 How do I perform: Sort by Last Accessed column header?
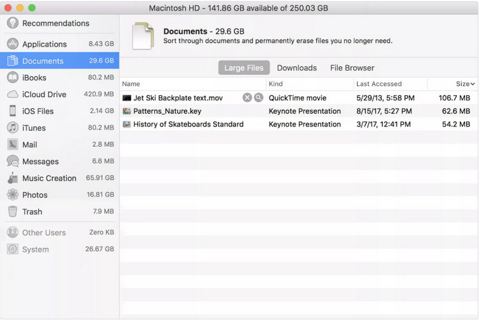pos(379,84)
